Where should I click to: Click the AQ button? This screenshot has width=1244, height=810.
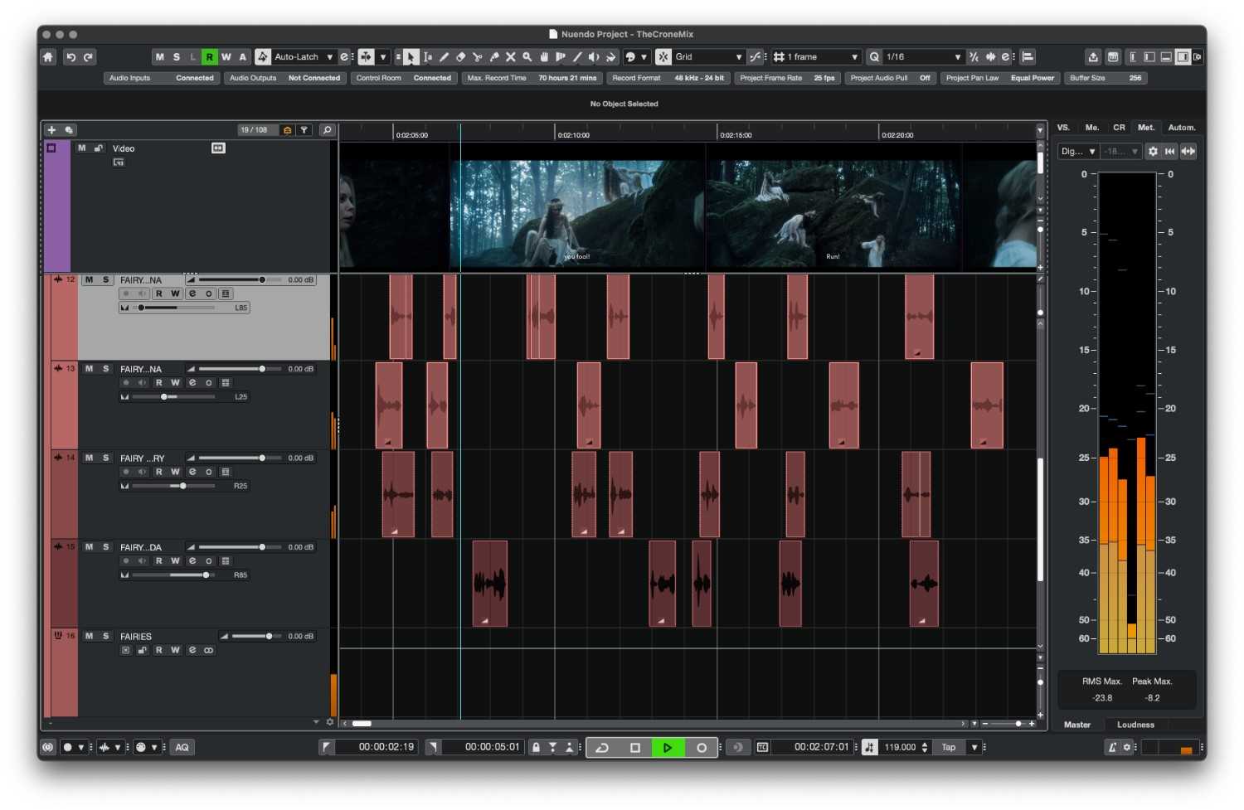pyautogui.click(x=182, y=748)
